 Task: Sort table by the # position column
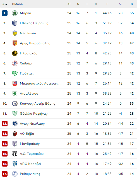5,4
